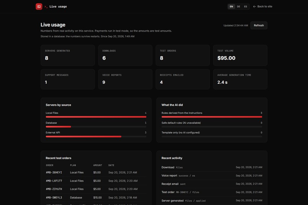Click the Sep 20, 2026, 2:18 AM date

123,197
